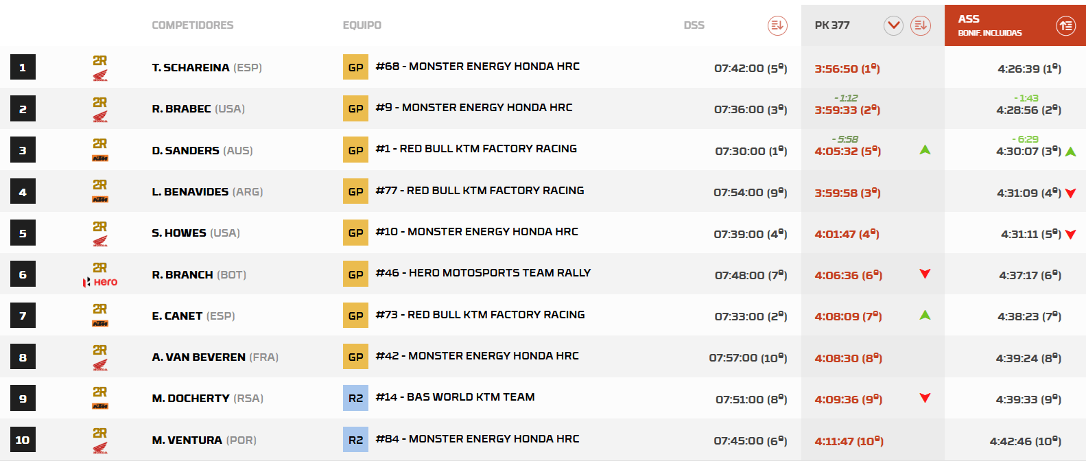Click the Hero logo in Branch's row

point(100,282)
